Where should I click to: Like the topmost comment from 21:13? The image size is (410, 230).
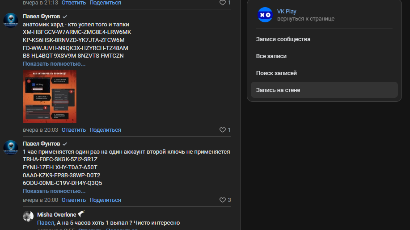point(223,3)
